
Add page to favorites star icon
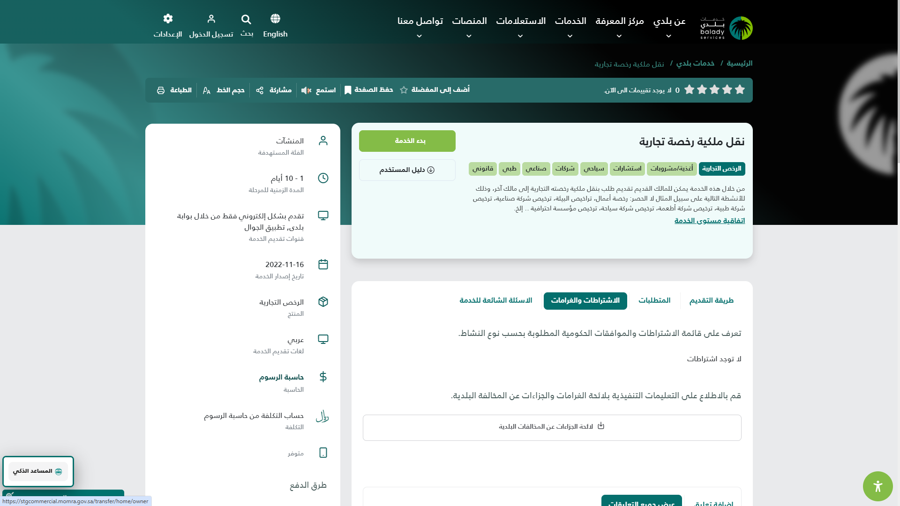[404, 90]
